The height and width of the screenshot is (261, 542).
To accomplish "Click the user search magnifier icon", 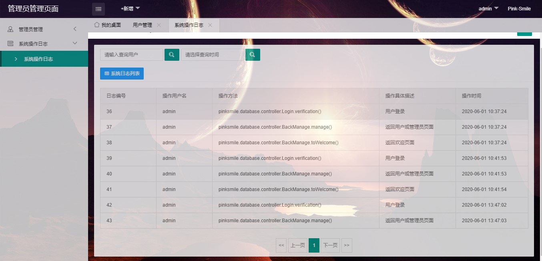I will pos(172,54).
